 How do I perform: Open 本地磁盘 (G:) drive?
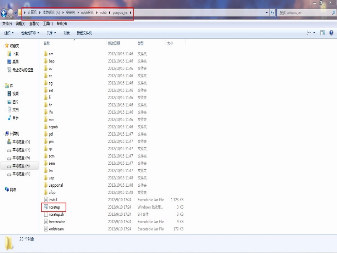point(21,174)
